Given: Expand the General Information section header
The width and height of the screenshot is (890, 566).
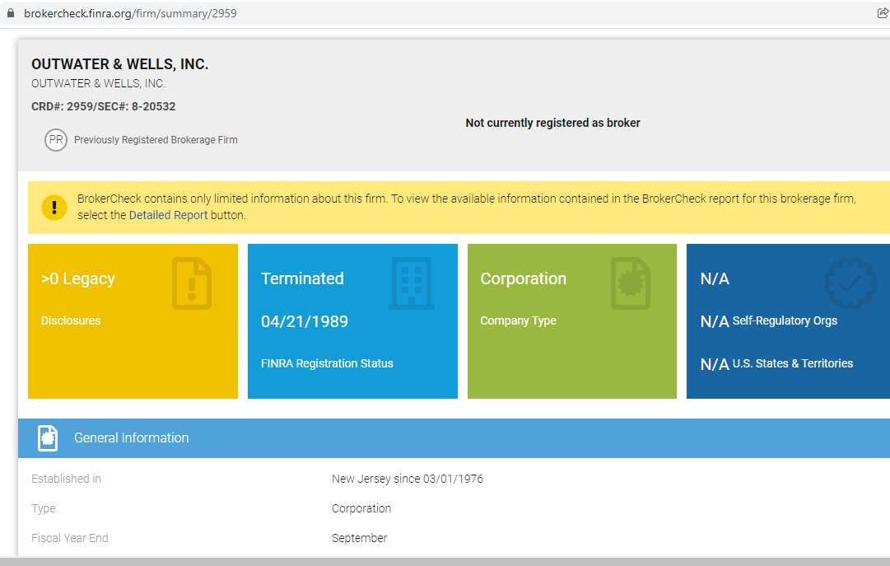Looking at the screenshot, I should 453,438.
